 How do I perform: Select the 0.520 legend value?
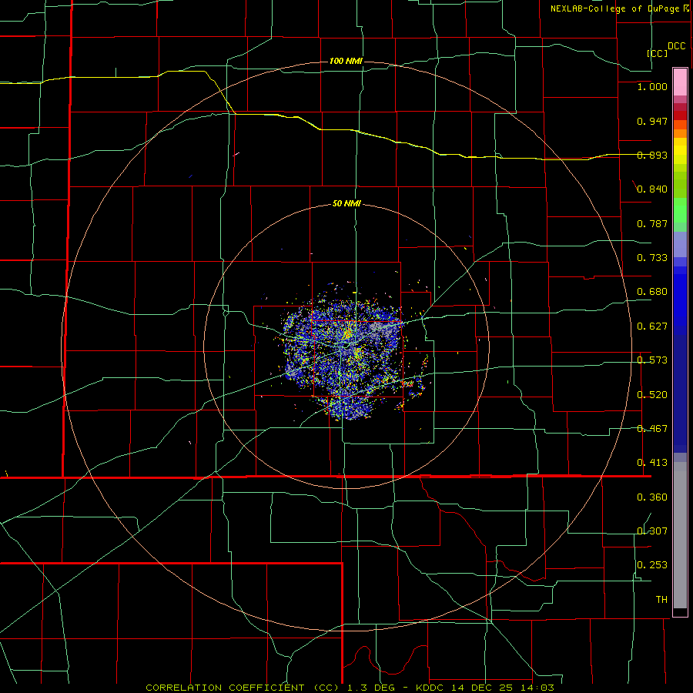pos(652,395)
